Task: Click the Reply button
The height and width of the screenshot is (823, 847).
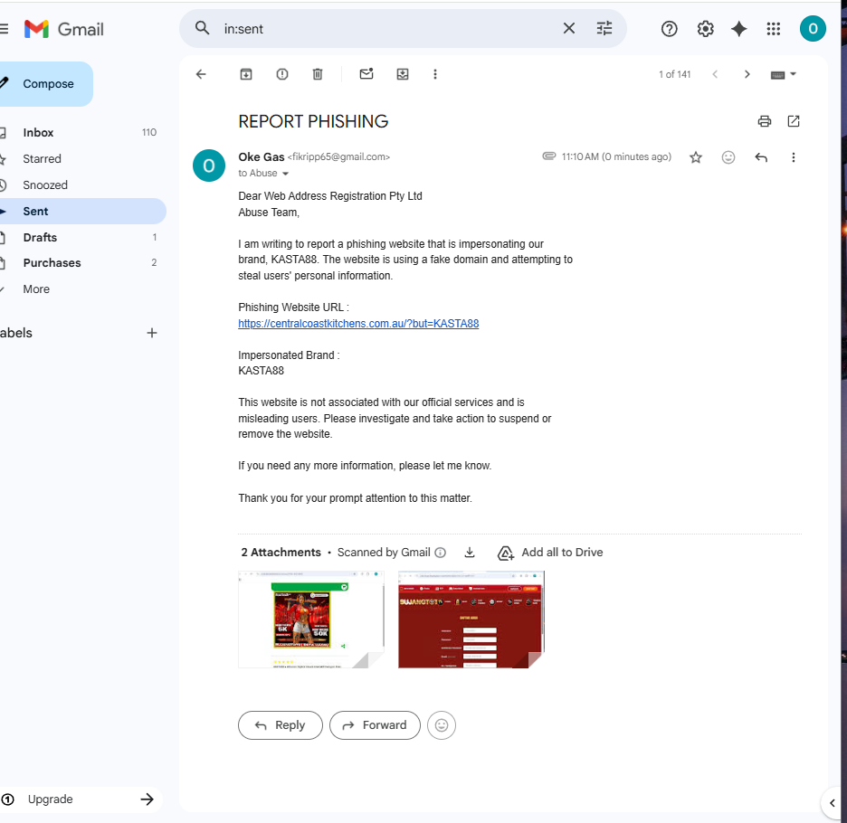Action: [281, 725]
